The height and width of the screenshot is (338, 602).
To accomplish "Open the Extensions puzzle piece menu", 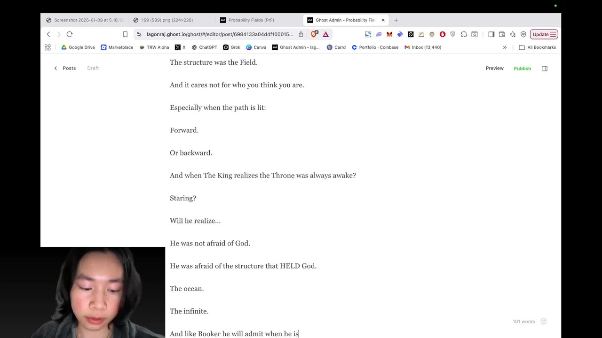I will 464,34.
